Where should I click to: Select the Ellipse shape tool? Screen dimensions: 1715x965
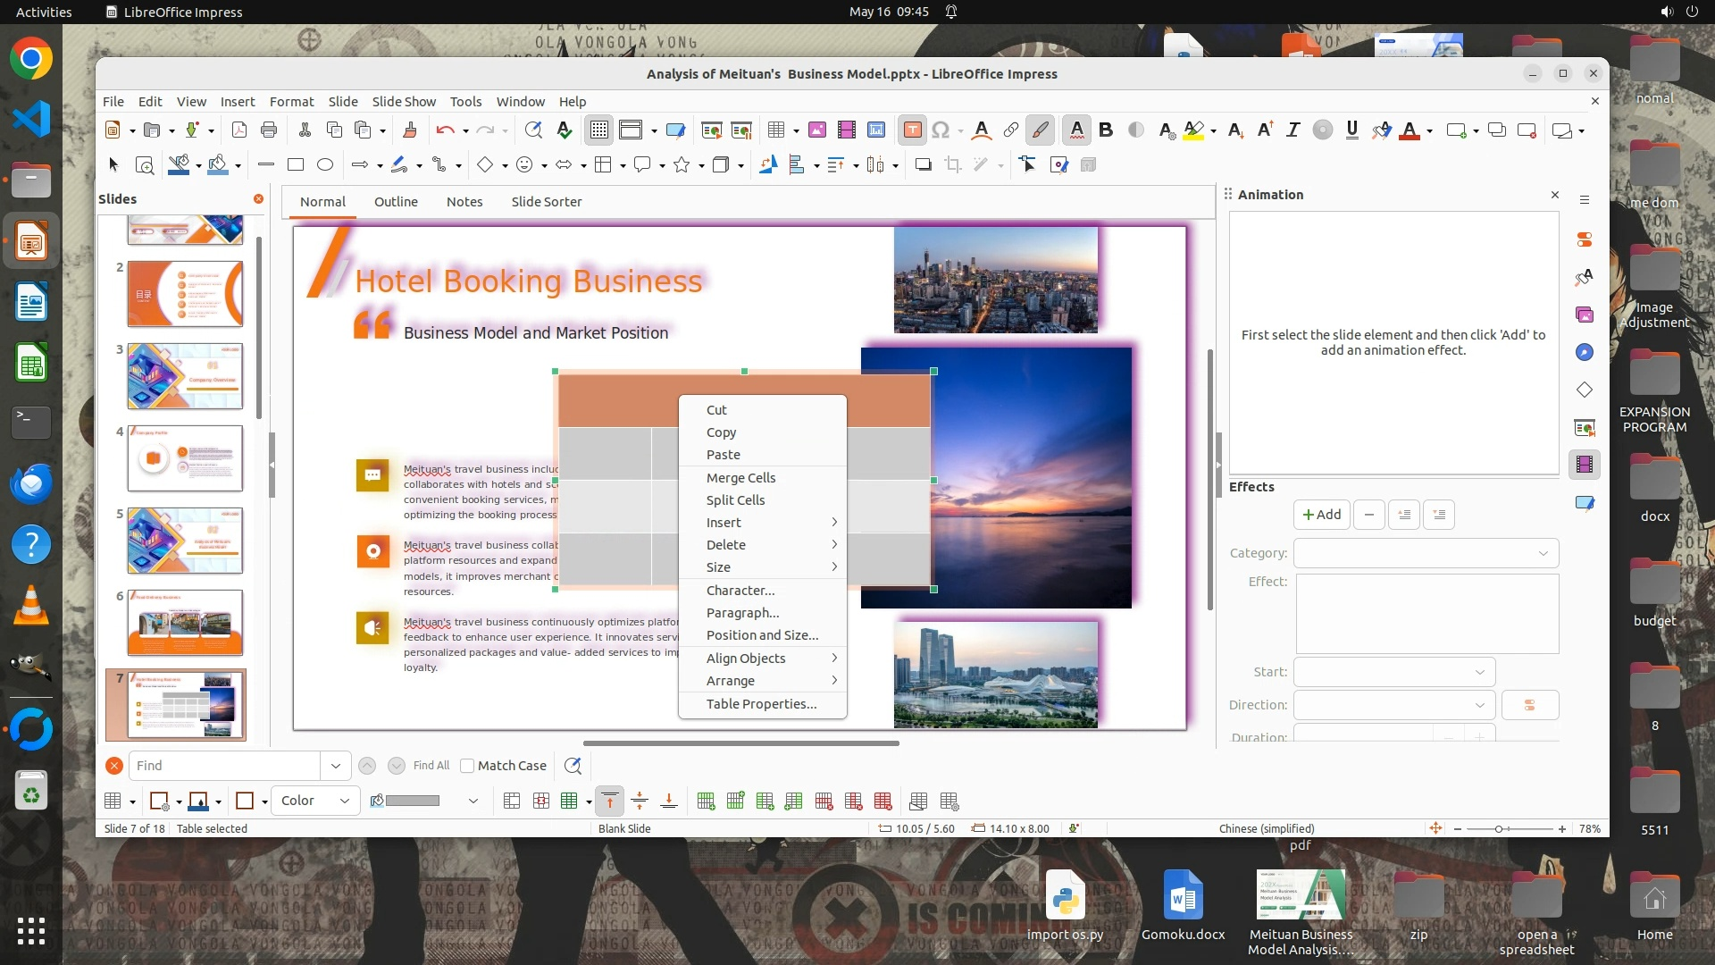click(325, 164)
